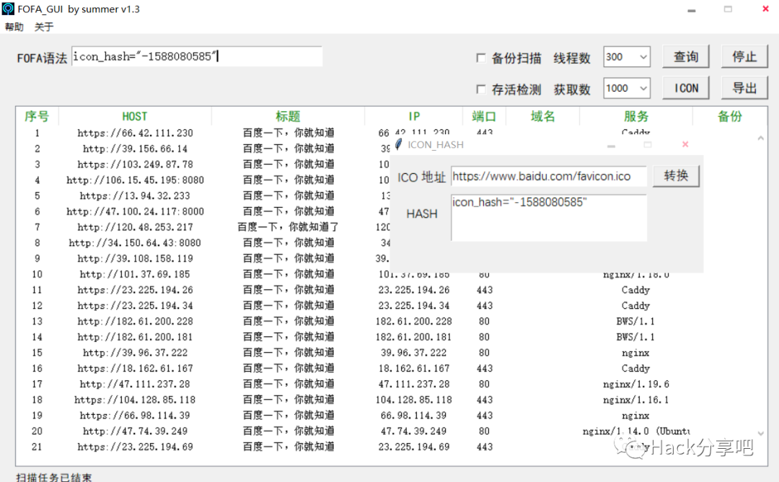Viewport: 779px width, 482px height.
Task: Select host http://39.108.158.119 row
Action: (135, 258)
